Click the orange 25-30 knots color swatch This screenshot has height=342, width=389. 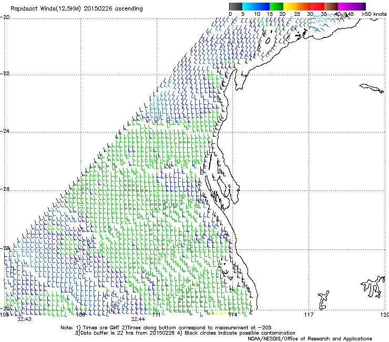pos(304,6)
